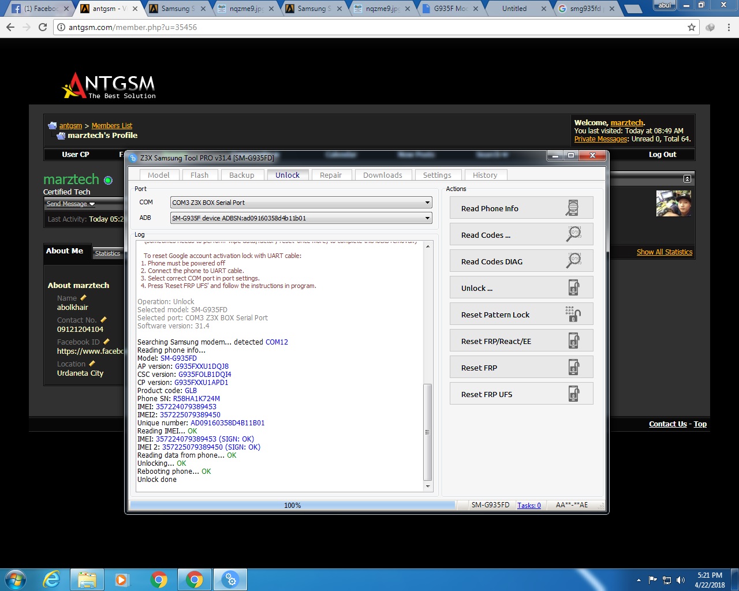
Task: Open the ADB device dropdown
Action: click(x=301, y=218)
